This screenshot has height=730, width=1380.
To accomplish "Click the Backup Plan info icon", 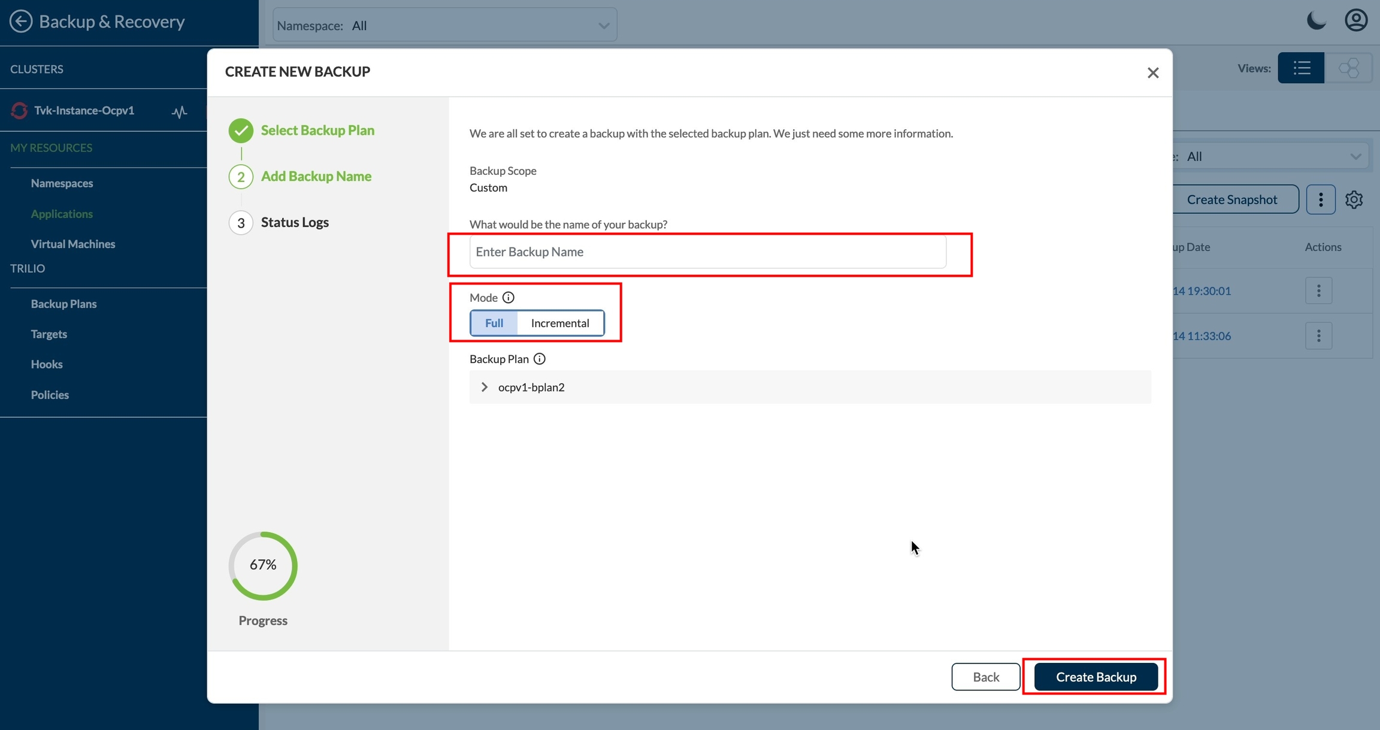I will (539, 359).
